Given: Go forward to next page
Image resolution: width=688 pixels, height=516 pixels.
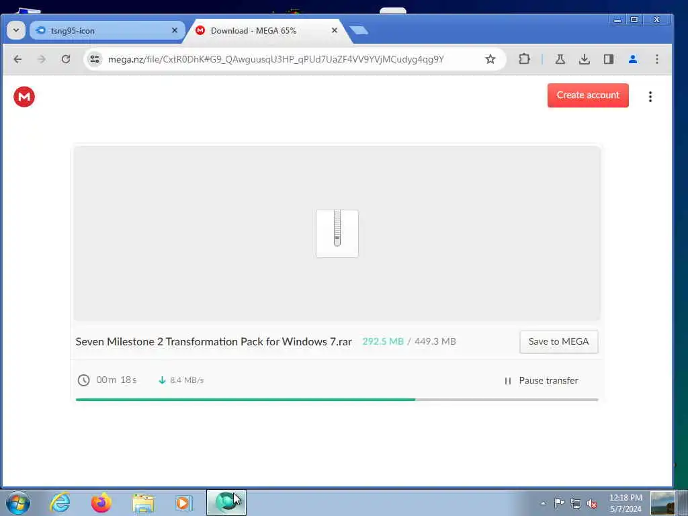Looking at the screenshot, I should tap(42, 59).
